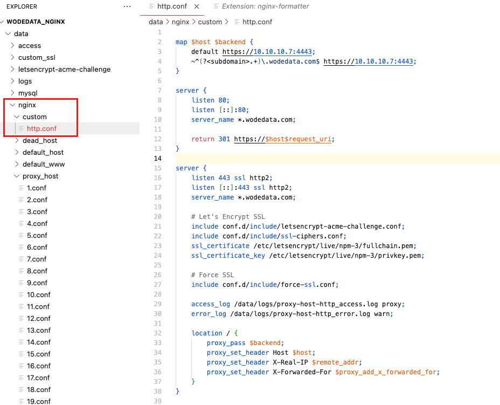Click the Explorer more actions ellipsis
500x405 pixels.
click(x=127, y=6)
